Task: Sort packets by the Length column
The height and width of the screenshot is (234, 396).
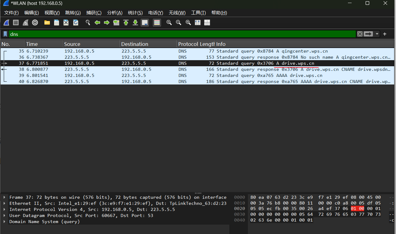Action: (x=207, y=44)
